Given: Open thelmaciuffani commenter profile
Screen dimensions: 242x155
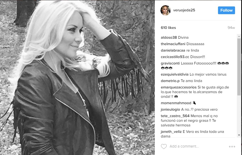Looking at the screenshot, I should [x=173, y=44].
